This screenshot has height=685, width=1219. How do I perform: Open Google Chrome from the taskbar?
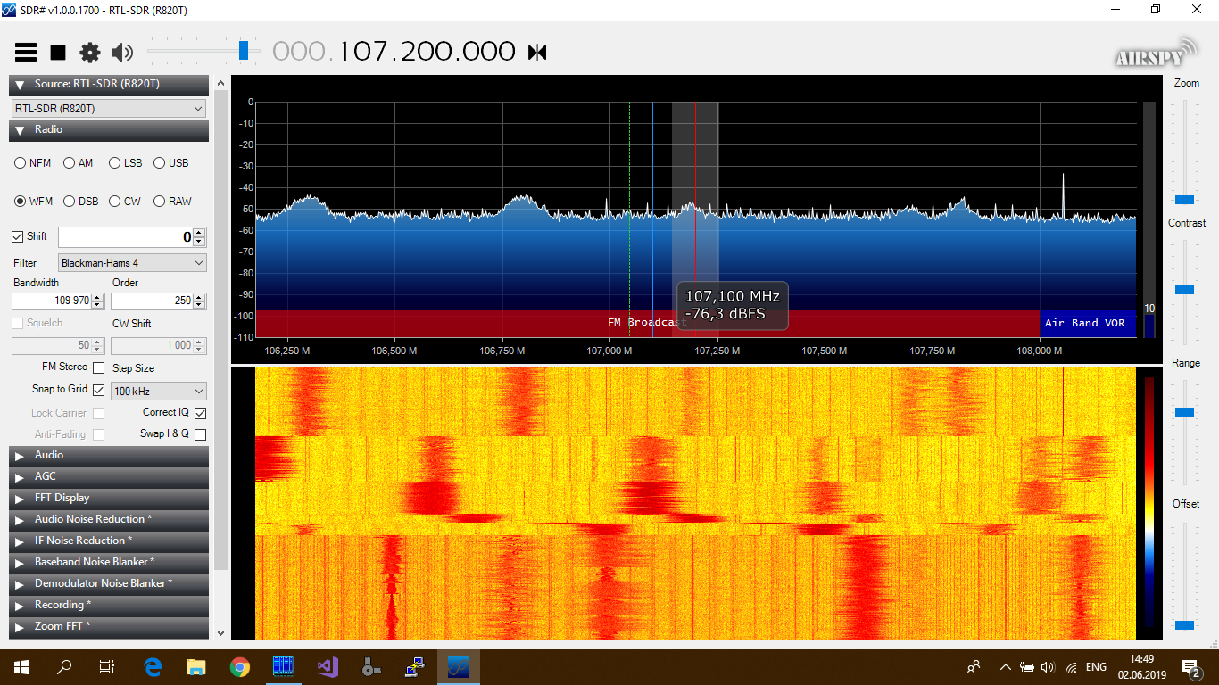[239, 666]
